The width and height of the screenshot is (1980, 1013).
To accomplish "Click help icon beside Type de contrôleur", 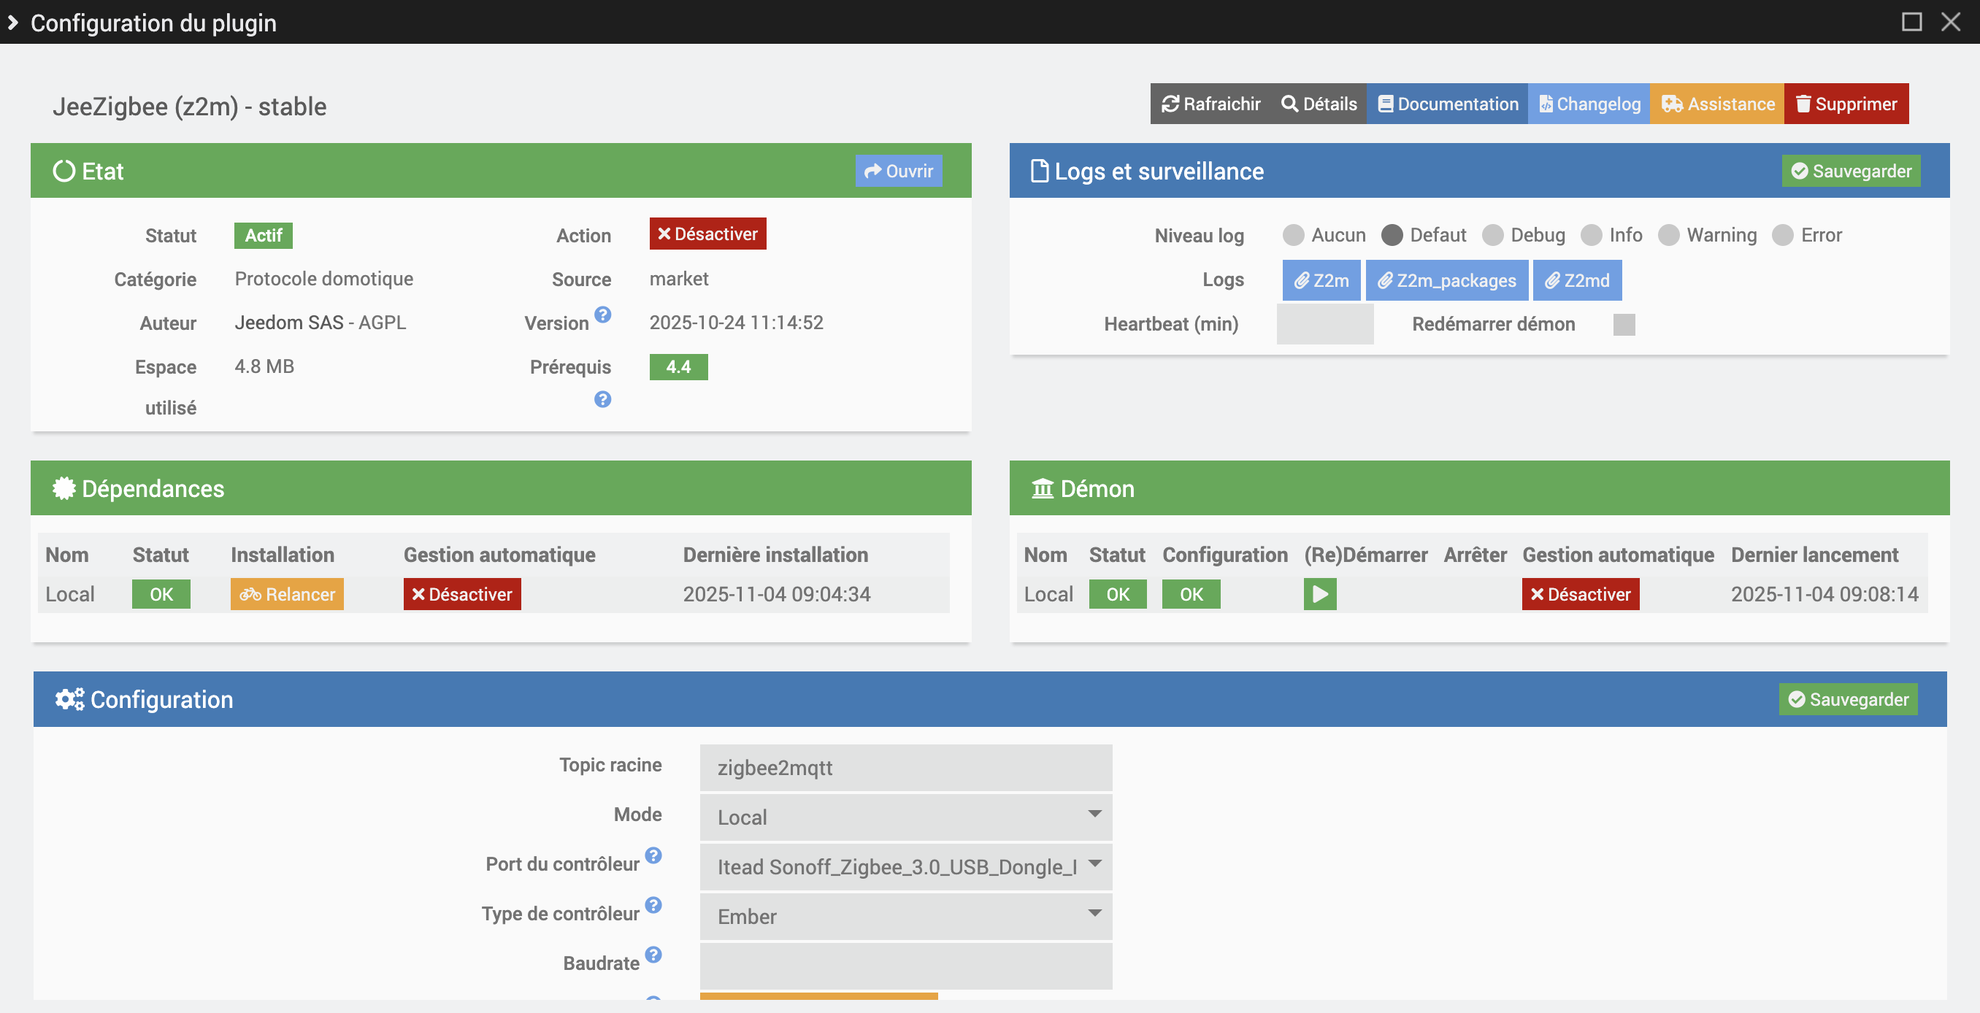I will click(653, 906).
